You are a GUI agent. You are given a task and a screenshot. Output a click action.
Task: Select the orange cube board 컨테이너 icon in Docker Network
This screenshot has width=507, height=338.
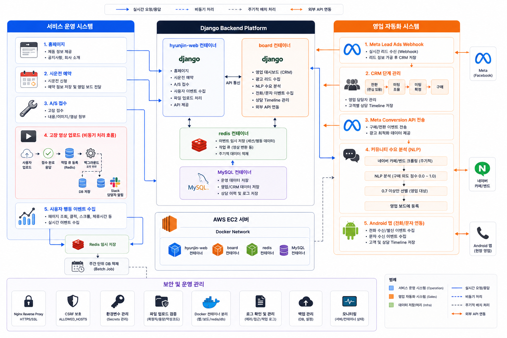point(218,250)
